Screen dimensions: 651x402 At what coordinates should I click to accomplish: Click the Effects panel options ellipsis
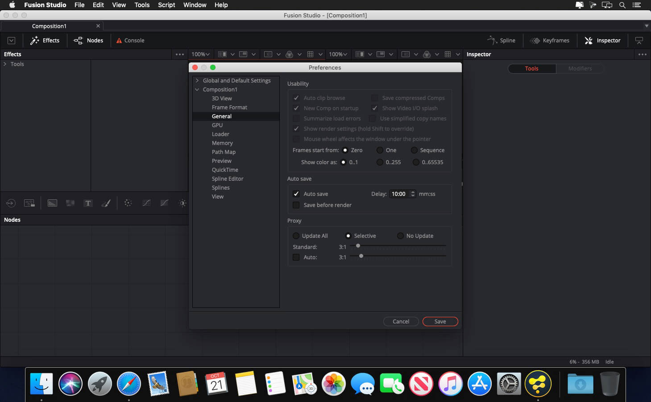coord(180,54)
